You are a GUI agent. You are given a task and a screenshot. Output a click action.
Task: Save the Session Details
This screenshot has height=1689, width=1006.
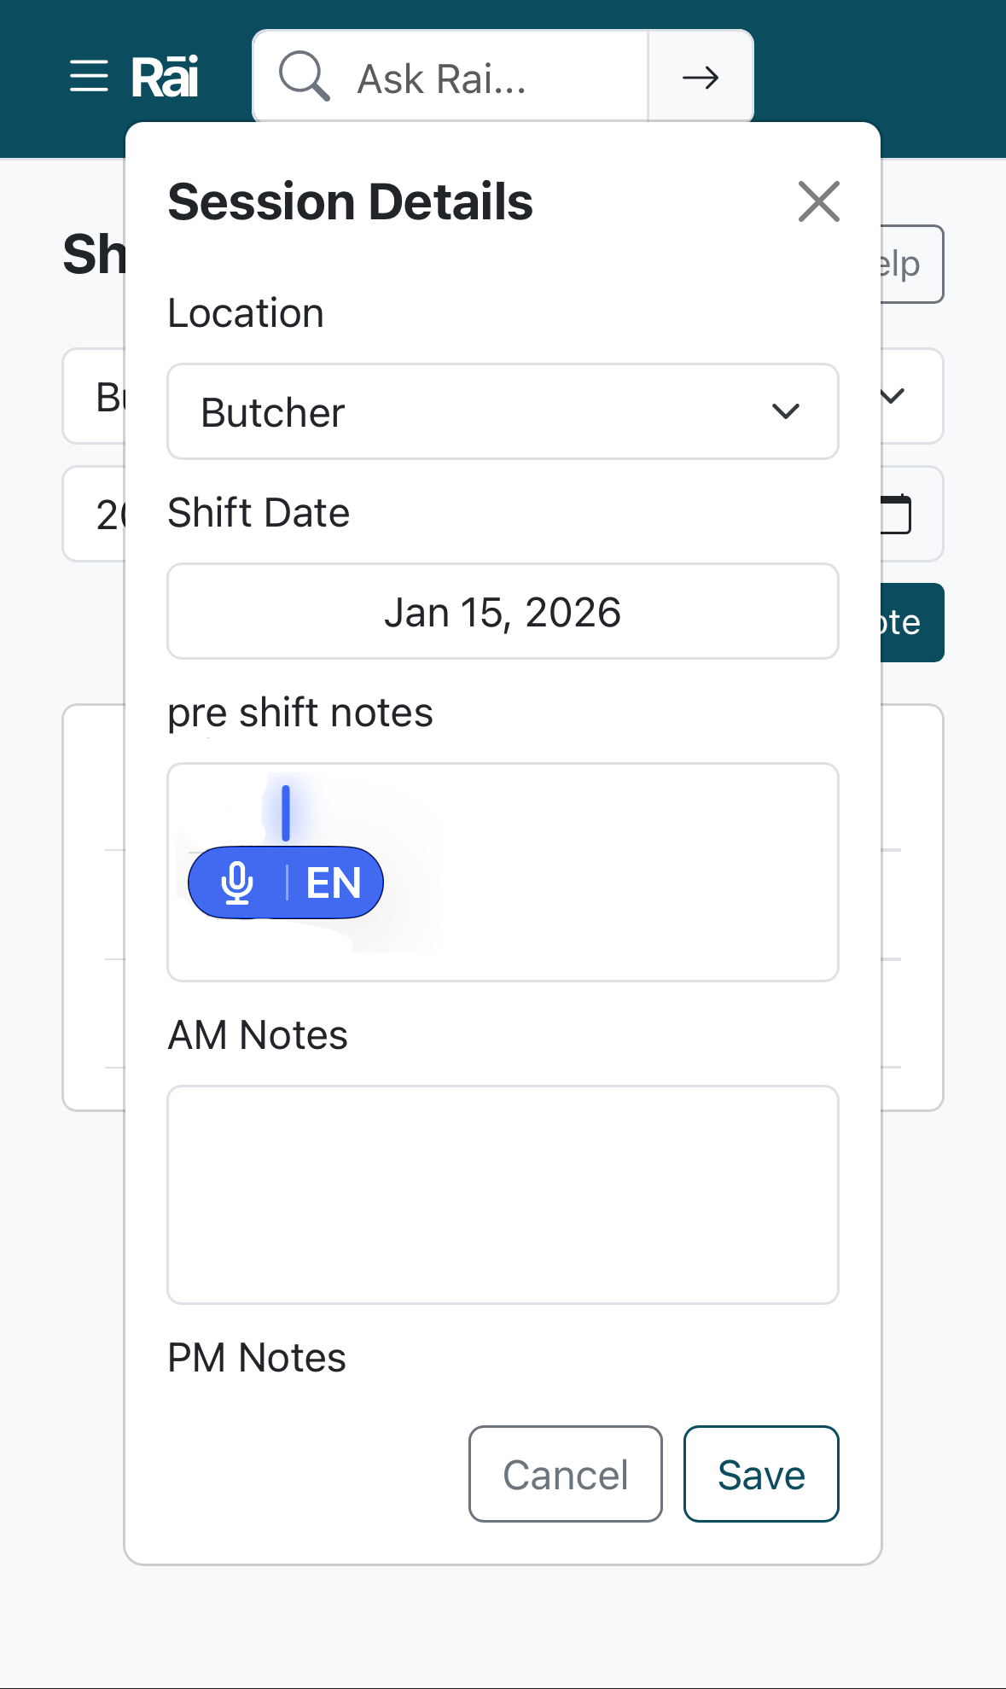click(760, 1474)
